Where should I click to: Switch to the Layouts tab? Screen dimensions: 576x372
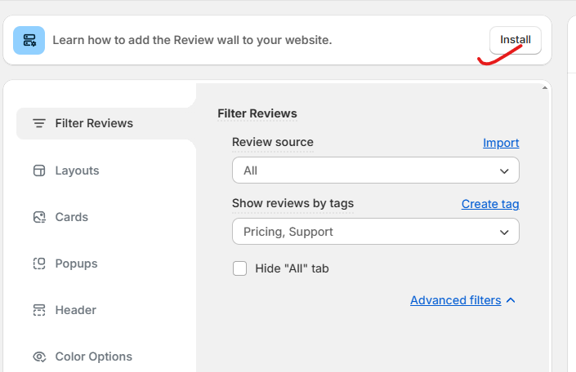tap(77, 170)
